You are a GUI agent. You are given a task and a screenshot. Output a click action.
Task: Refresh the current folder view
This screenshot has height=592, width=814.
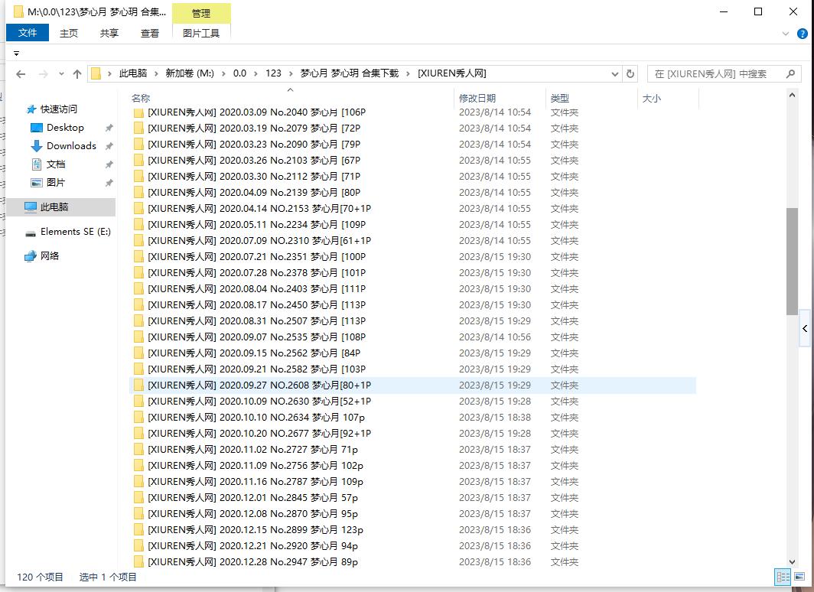[x=630, y=73]
